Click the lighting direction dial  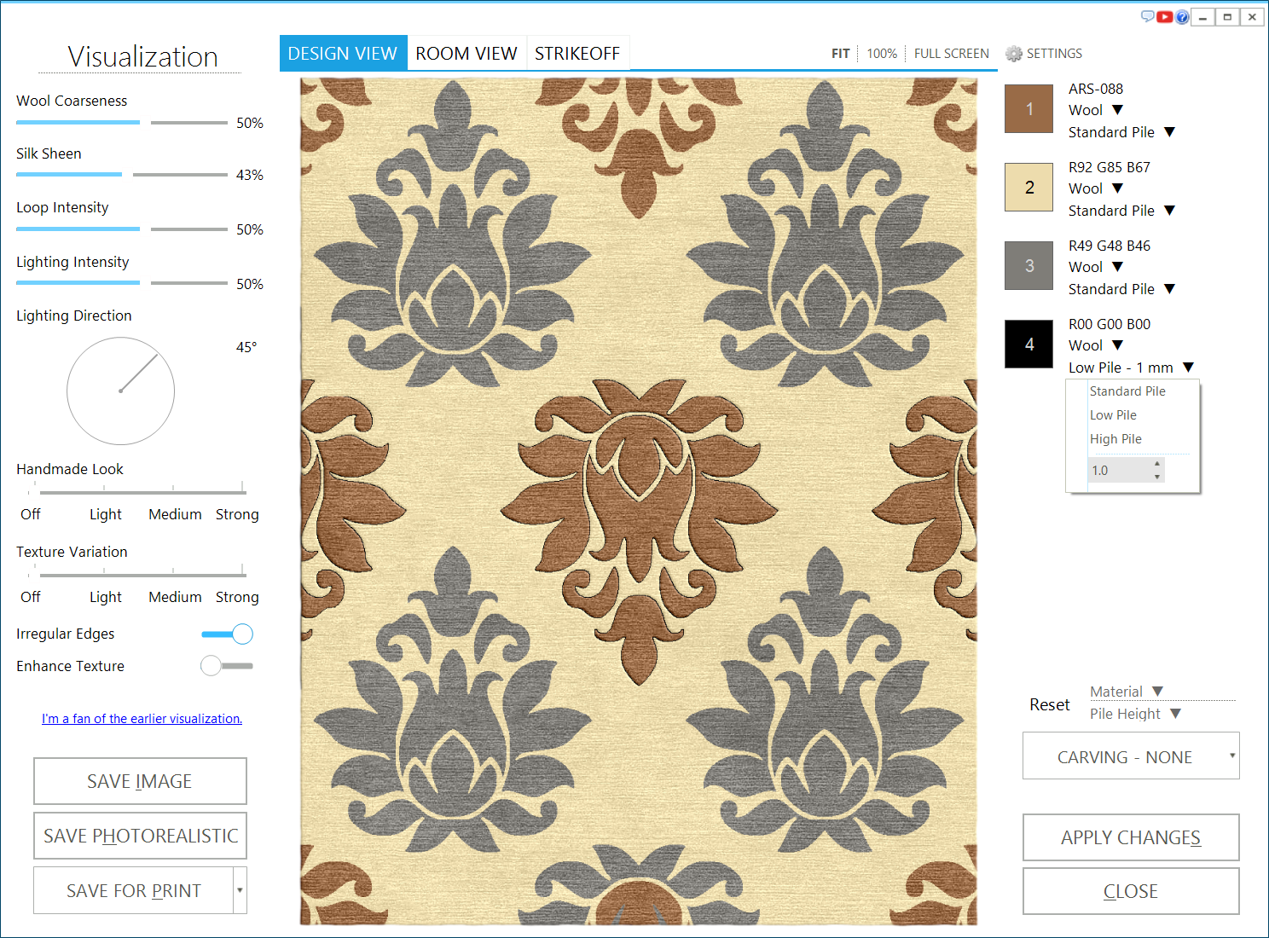click(x=121, y=391)
